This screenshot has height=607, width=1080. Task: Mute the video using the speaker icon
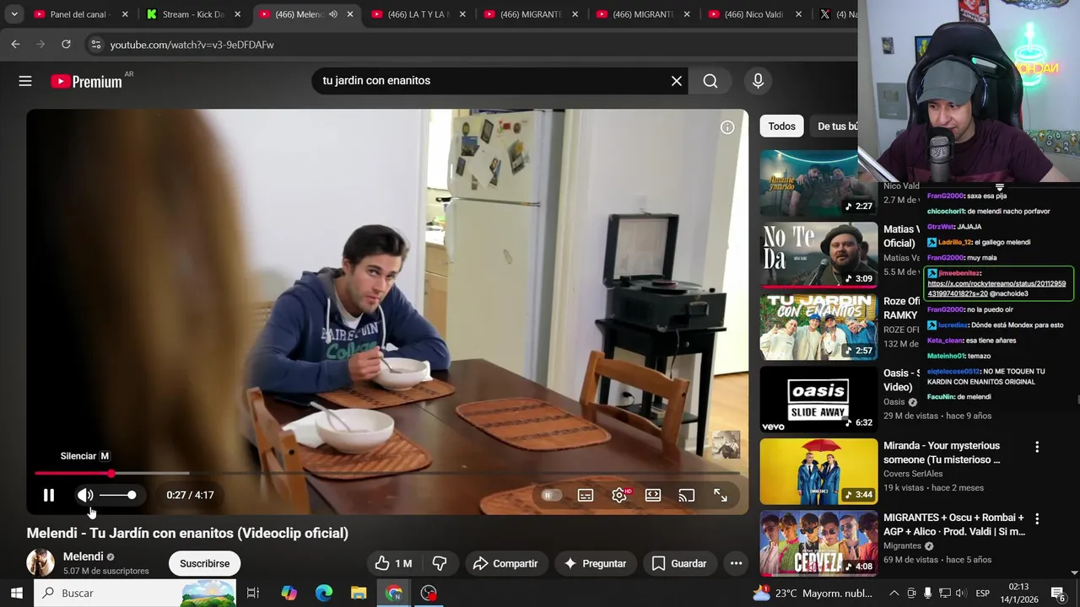[85, 496]
